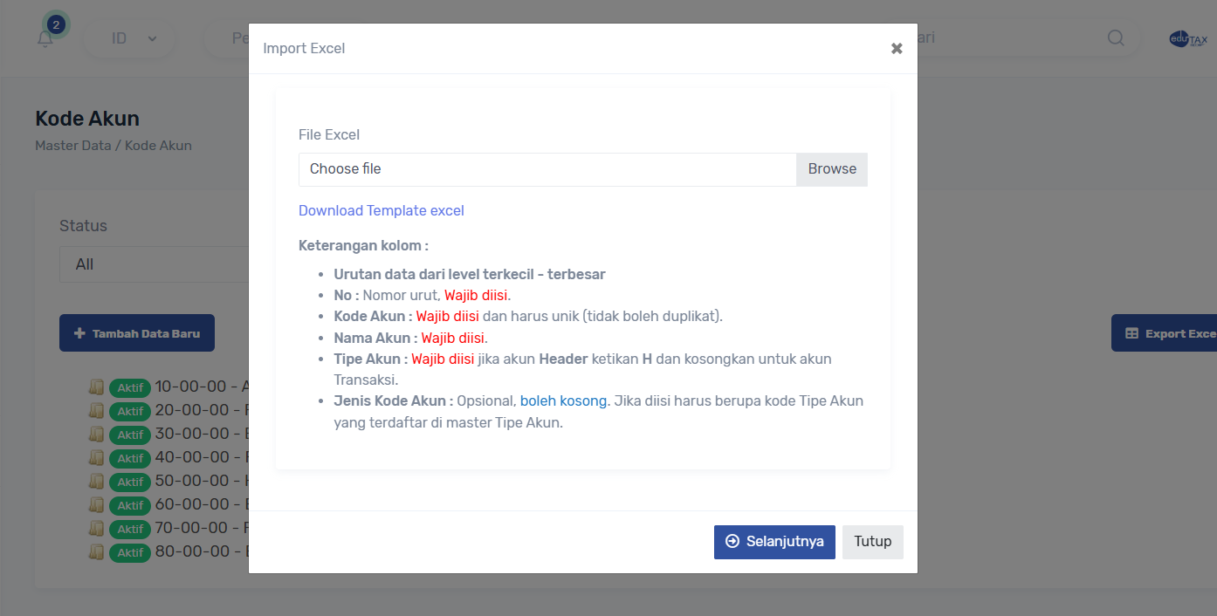Proceed with the Selanjutnya button

tap(774, 542)
